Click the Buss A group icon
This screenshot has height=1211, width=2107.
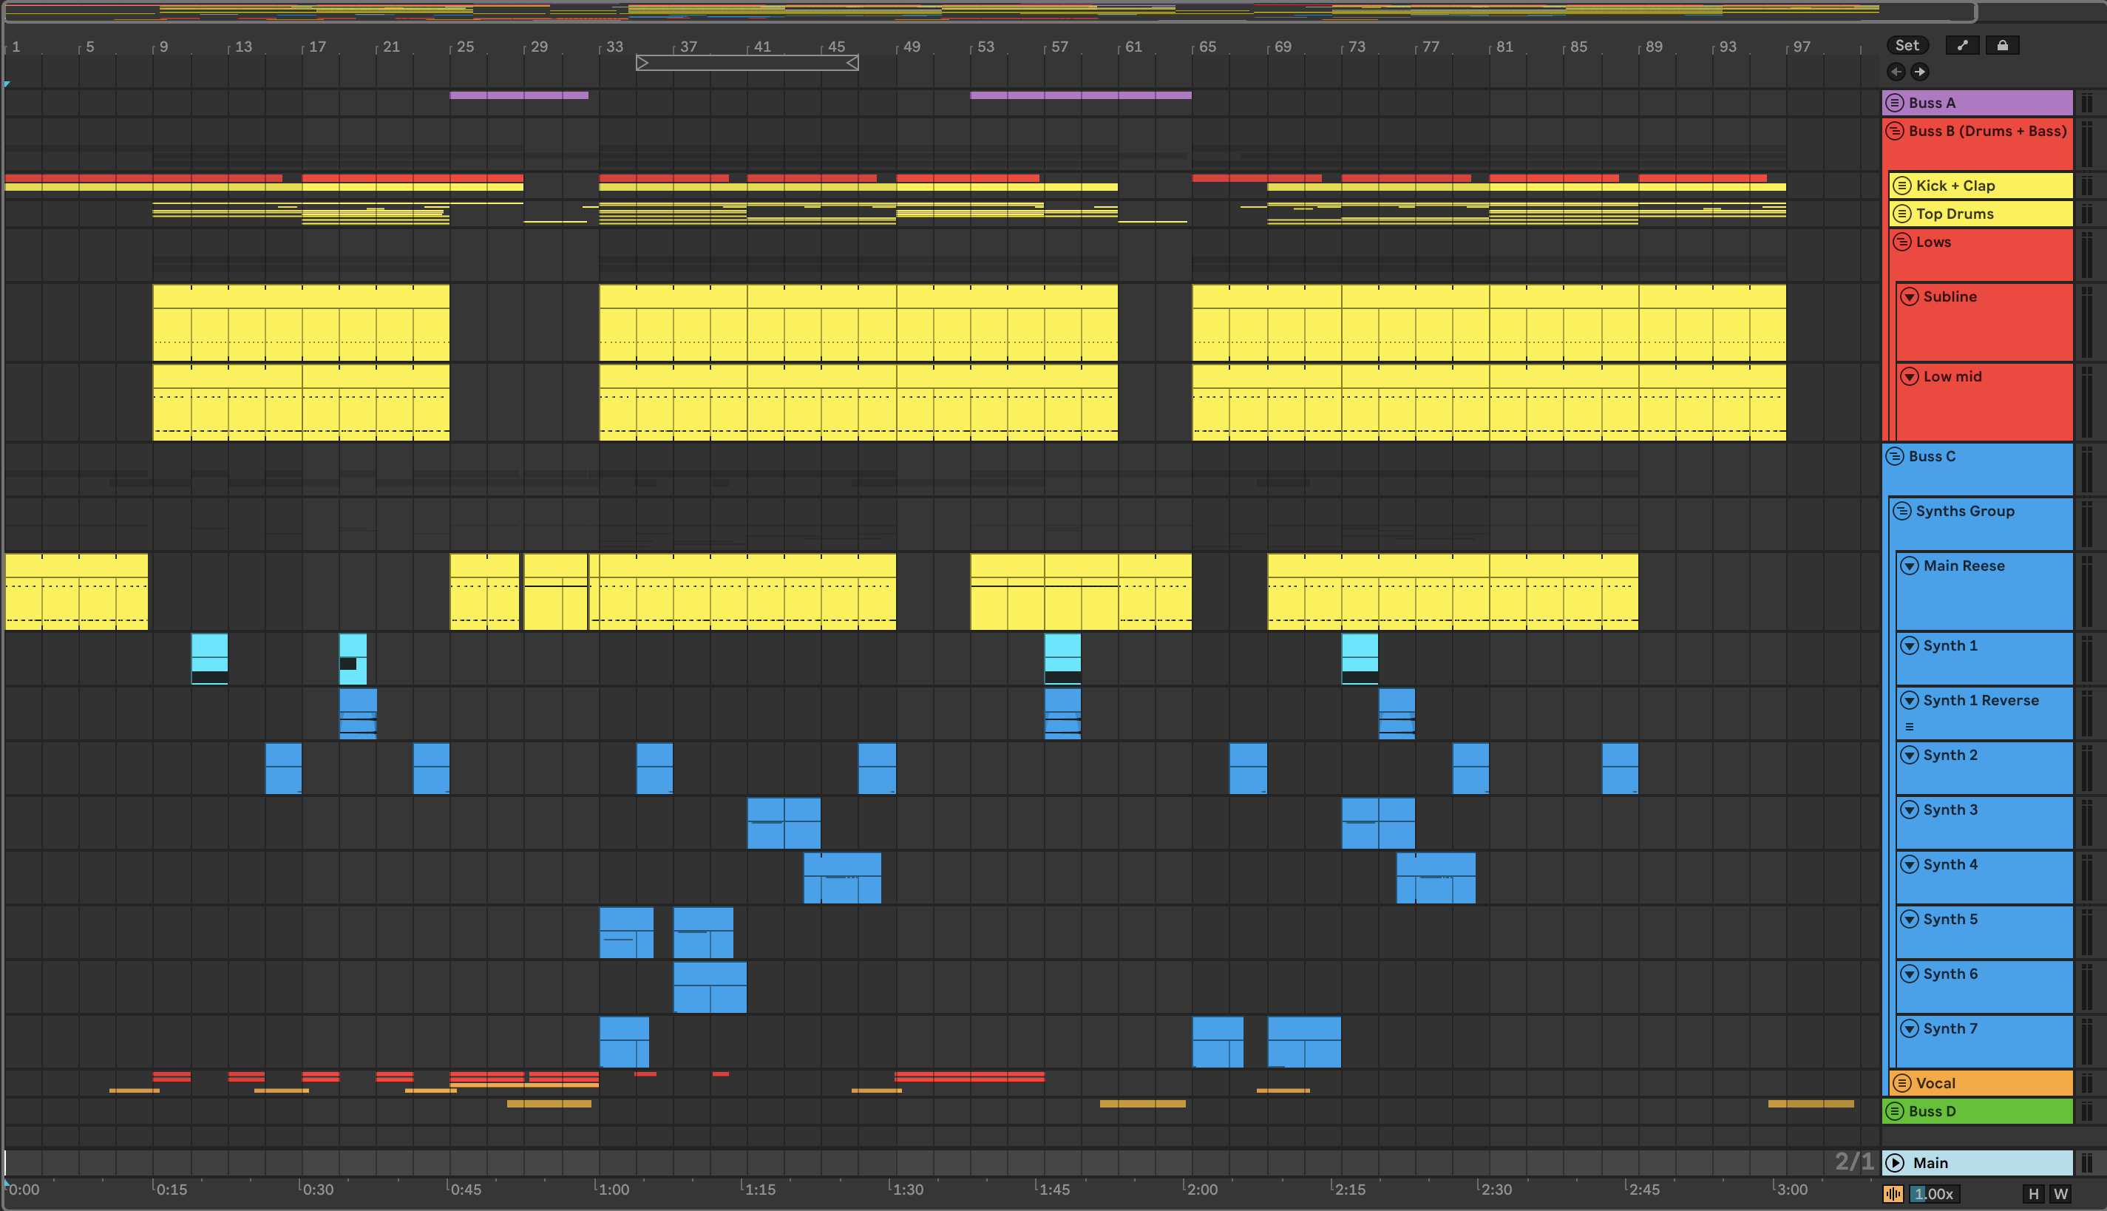[1895, 102]
